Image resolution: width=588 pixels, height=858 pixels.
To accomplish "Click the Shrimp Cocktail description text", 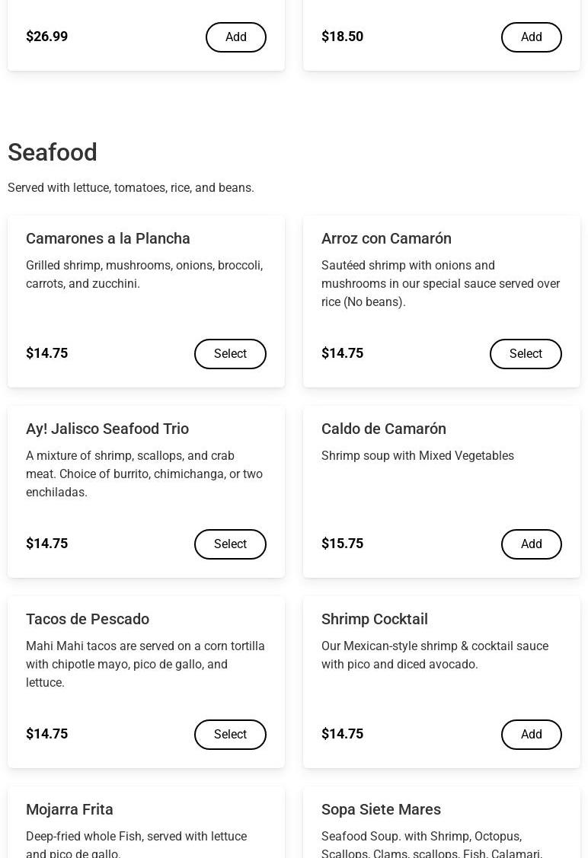I will (435, 655).
